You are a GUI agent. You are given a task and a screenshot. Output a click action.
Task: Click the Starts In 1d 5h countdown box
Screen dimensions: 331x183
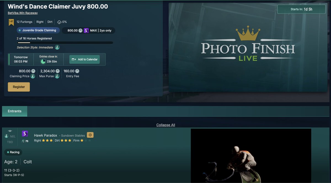301,9
